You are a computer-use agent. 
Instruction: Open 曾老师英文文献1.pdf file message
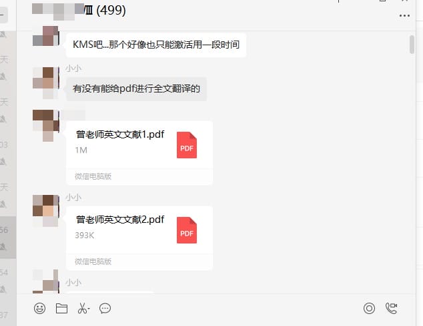(x=139, y=153)
